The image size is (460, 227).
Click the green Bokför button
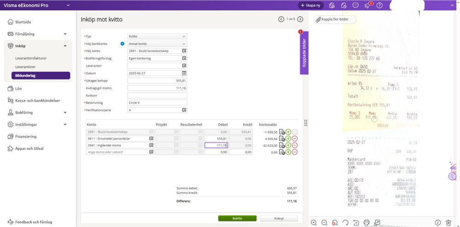click(x=237, y=218)
